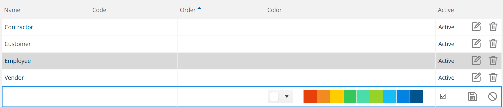The height and width of the screenshot is (107, 503).
Task: Cancel the new row entry
Action: pos(492,96)
